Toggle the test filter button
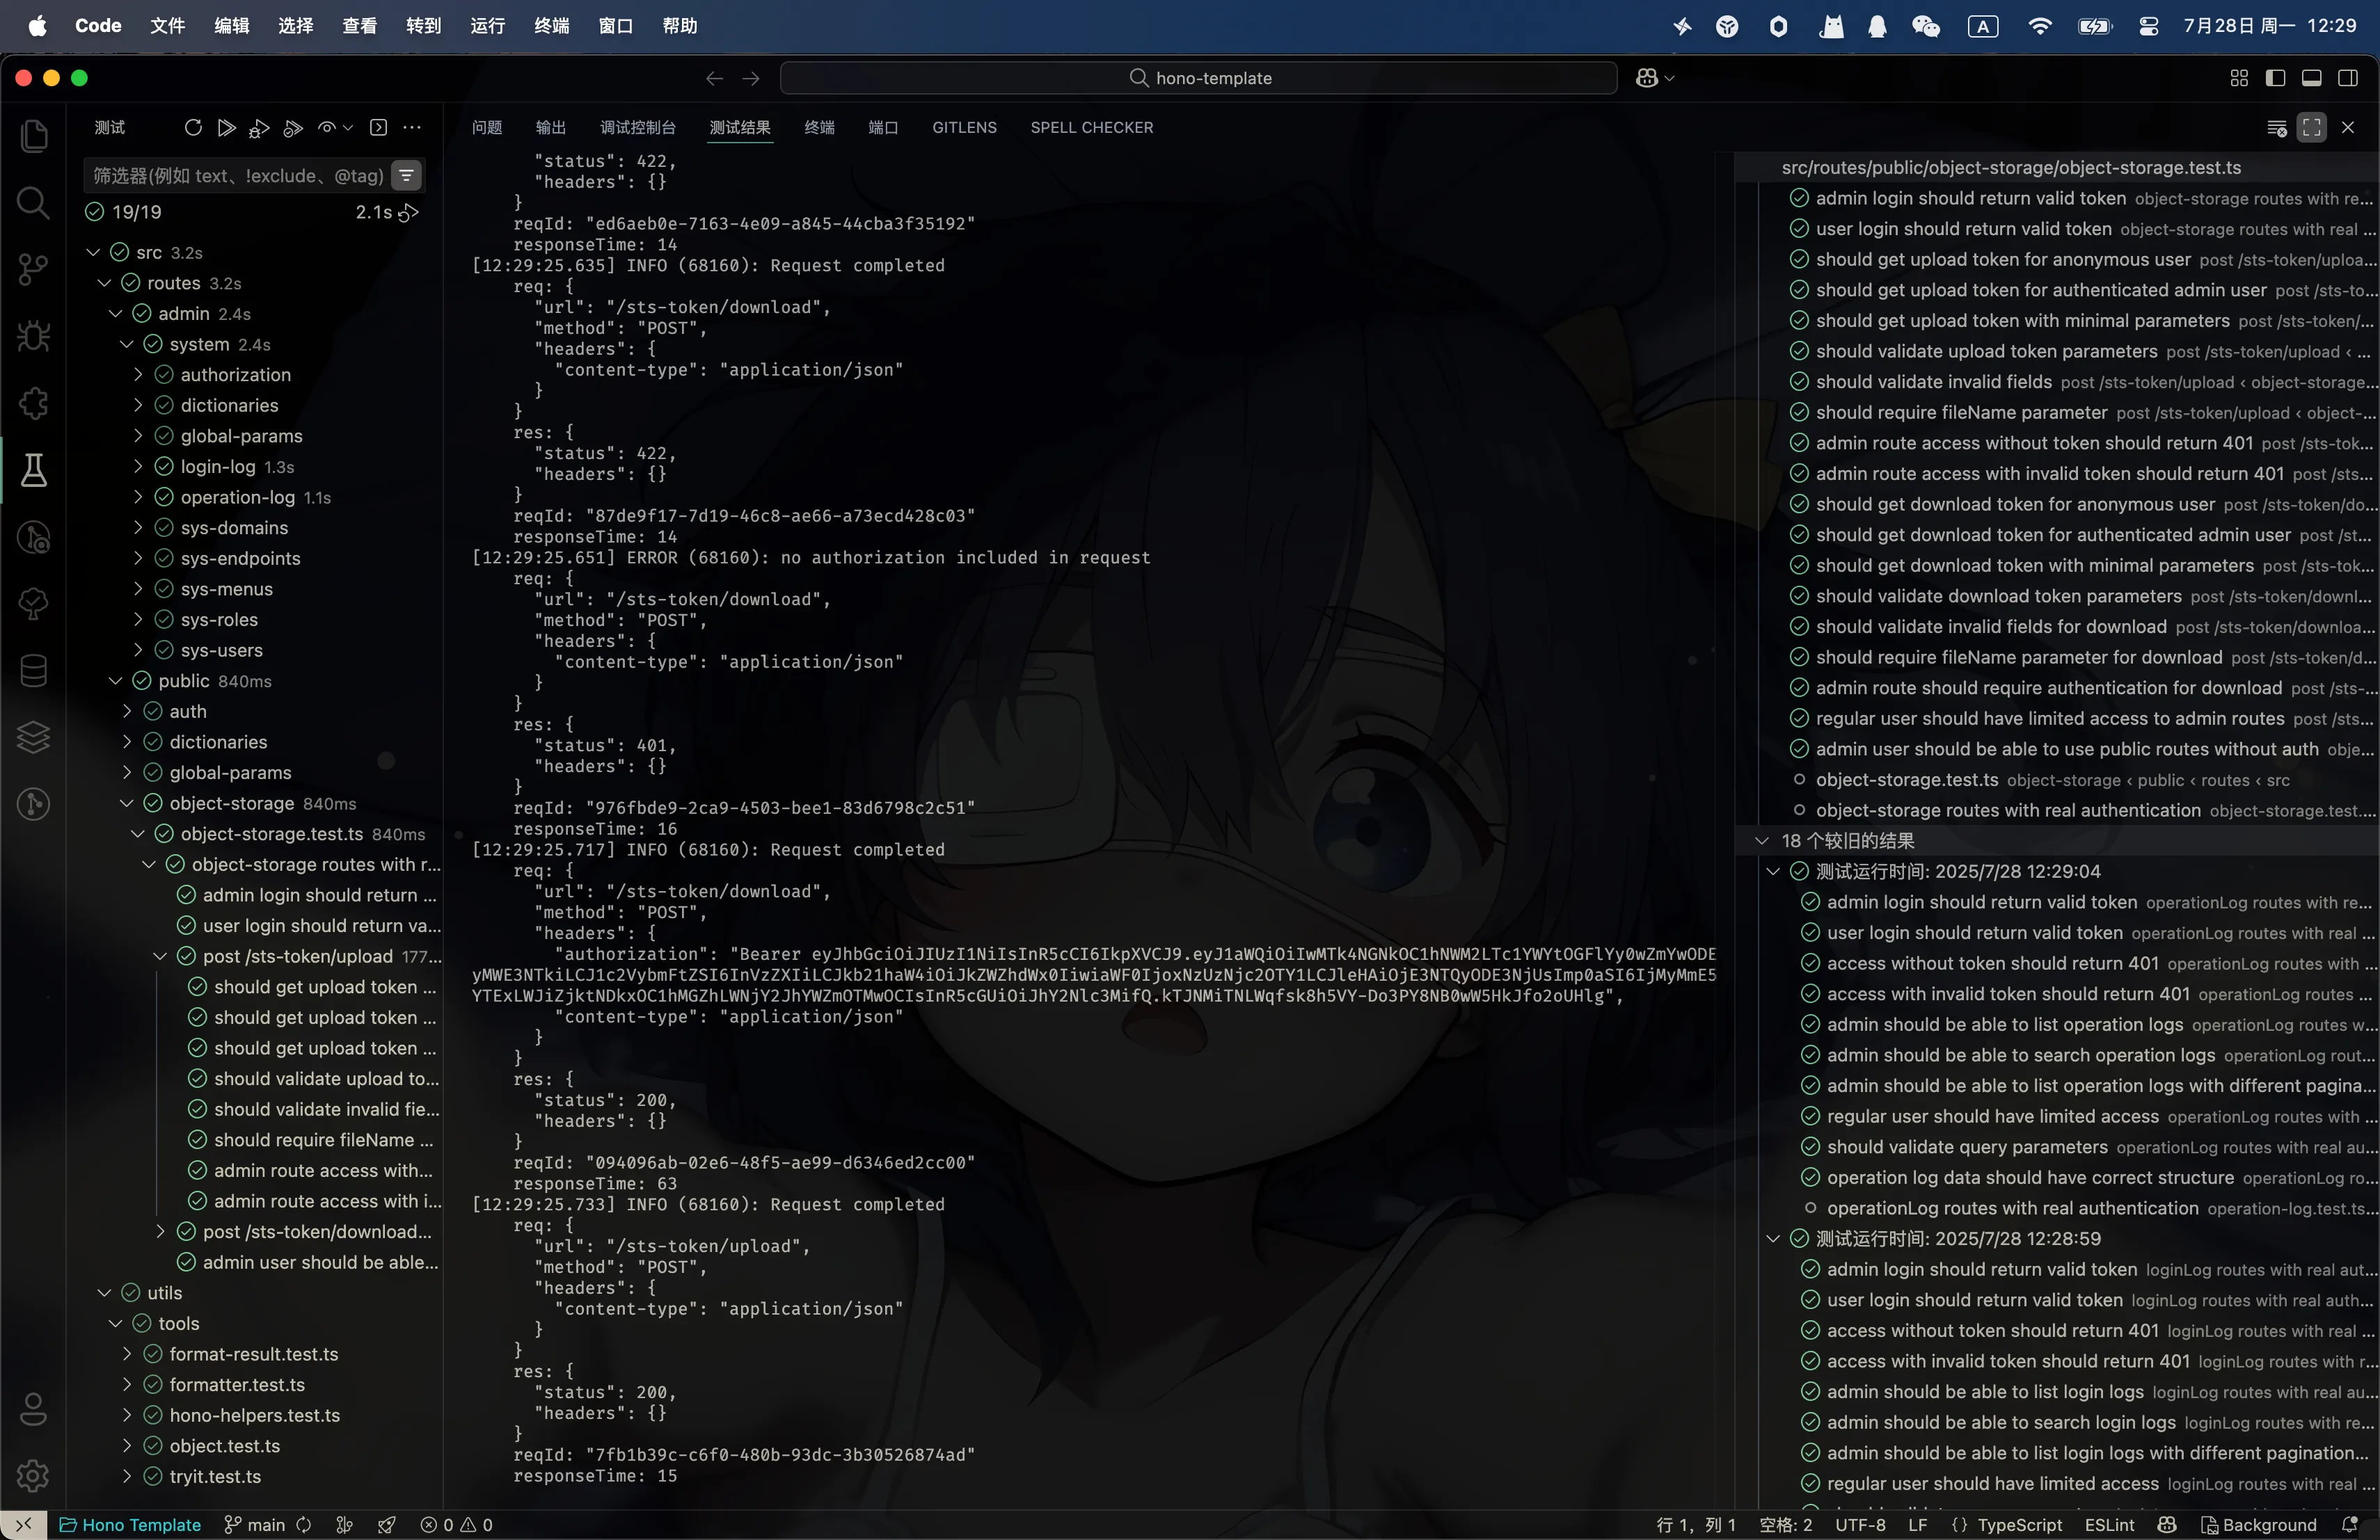Image resolution: width=2380 pixels, height=1540 pixels. pyautogui.click(x=407, y=176)
